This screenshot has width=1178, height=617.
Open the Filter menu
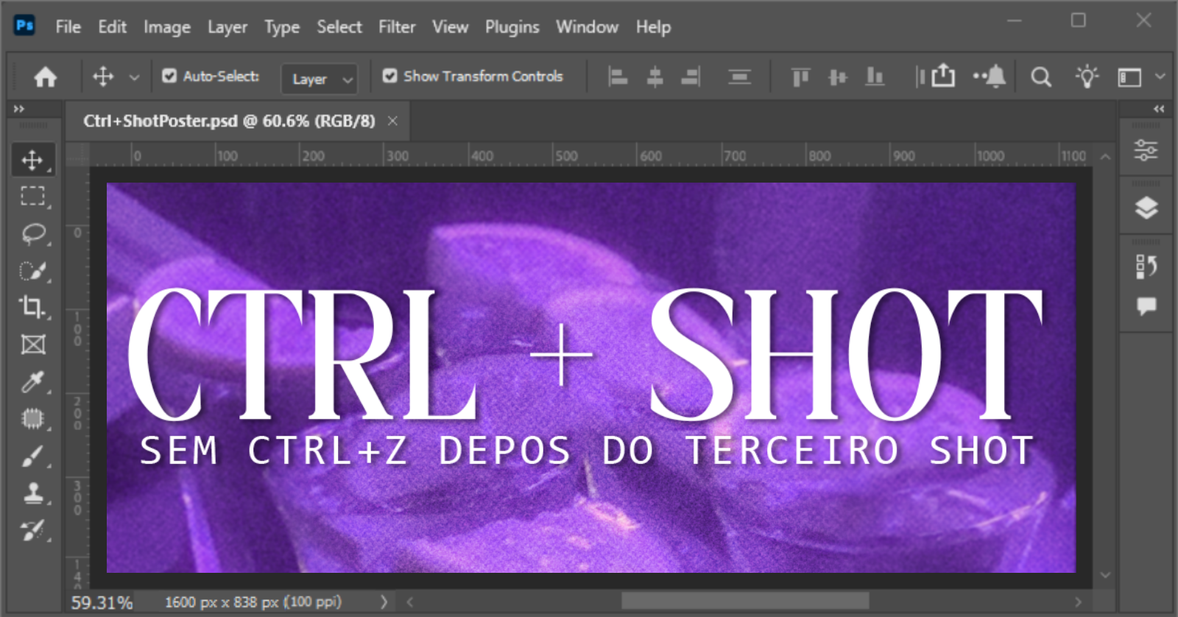tap(397, 27)
